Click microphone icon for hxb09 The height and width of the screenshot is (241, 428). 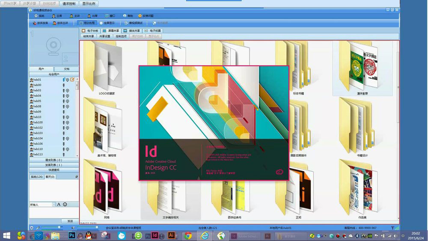64,112
